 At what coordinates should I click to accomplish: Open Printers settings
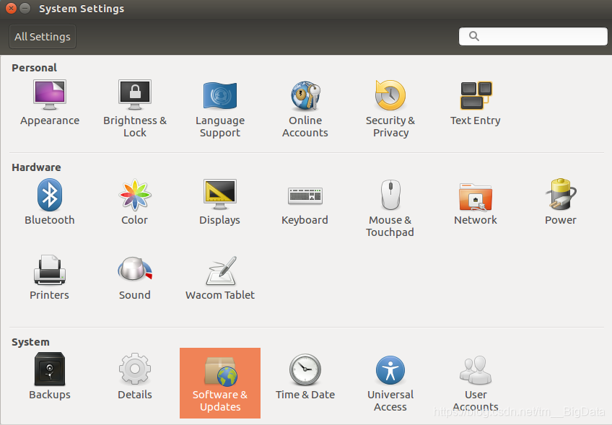50,278
